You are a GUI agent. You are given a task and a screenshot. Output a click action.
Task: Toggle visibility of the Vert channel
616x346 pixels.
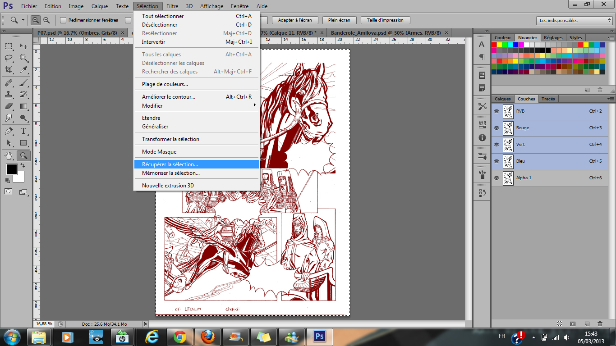point(496,145)
